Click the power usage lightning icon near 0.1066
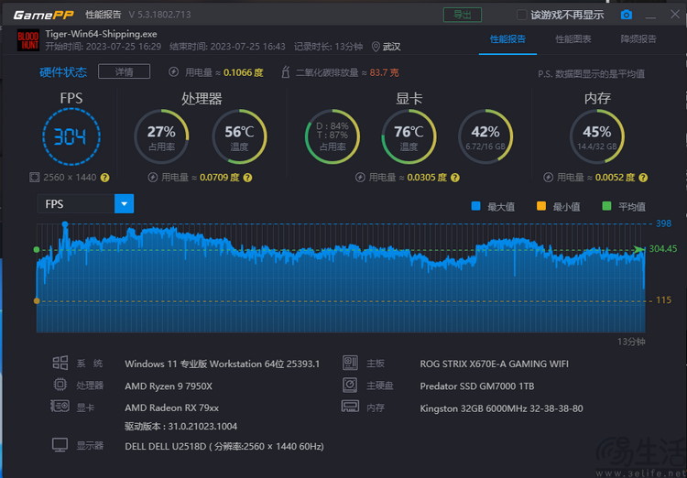 [x=173, y=72]
